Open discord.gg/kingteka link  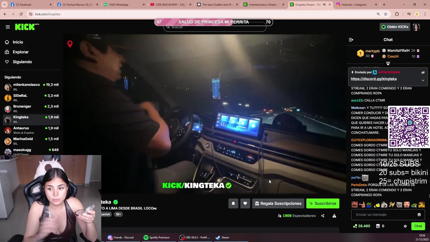374,79
